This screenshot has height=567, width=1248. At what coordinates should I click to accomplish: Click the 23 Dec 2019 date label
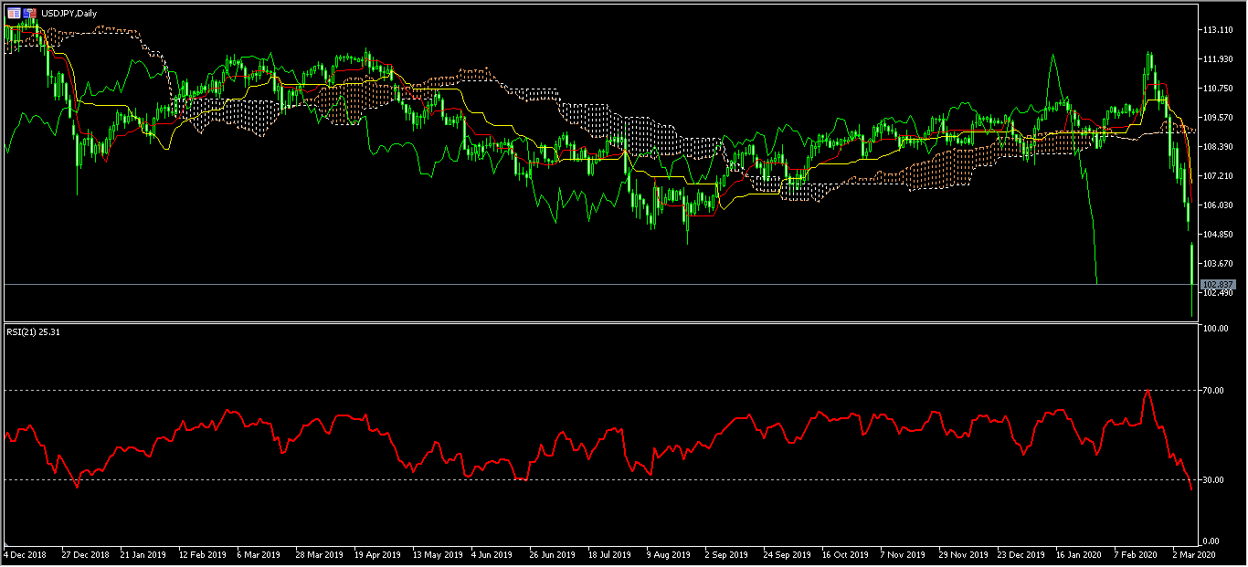click(x=1021, y=554)
